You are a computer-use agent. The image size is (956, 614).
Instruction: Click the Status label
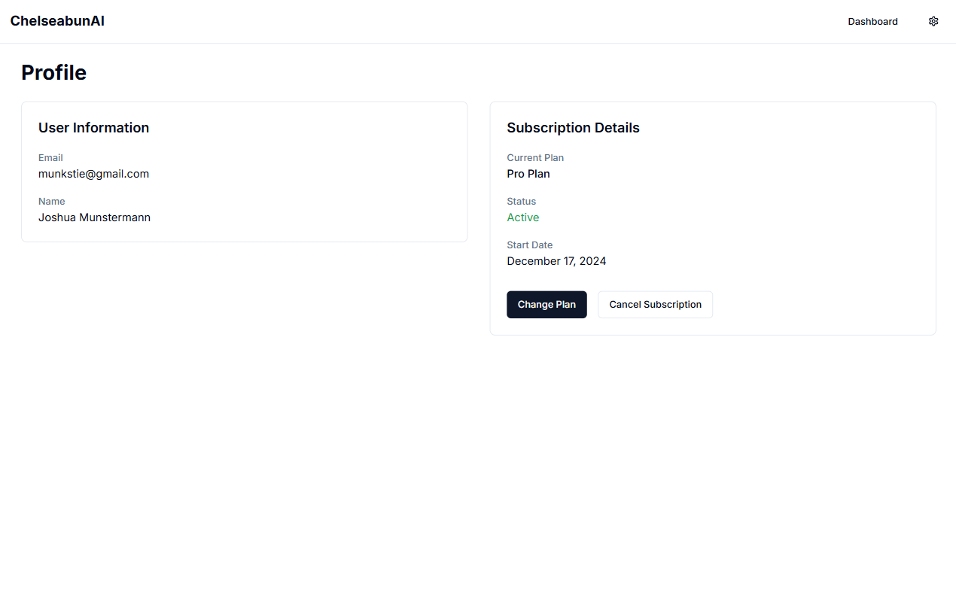[521, 202]
